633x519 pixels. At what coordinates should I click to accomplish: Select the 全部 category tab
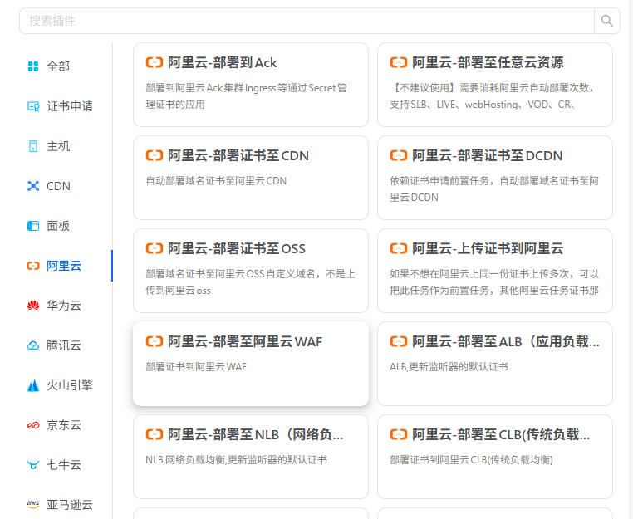[x=58, y=66]
